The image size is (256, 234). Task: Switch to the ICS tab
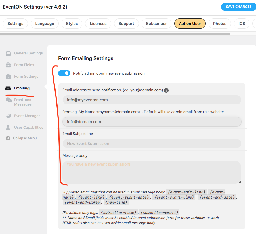[x=242, y=24]
